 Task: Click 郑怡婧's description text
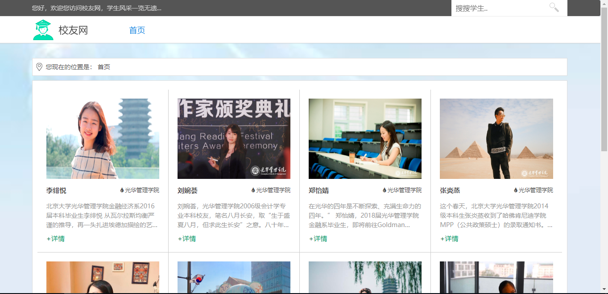pos(365,215)
